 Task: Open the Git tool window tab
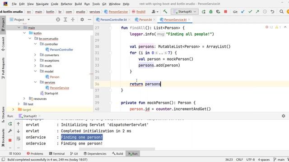coord(74,153)
